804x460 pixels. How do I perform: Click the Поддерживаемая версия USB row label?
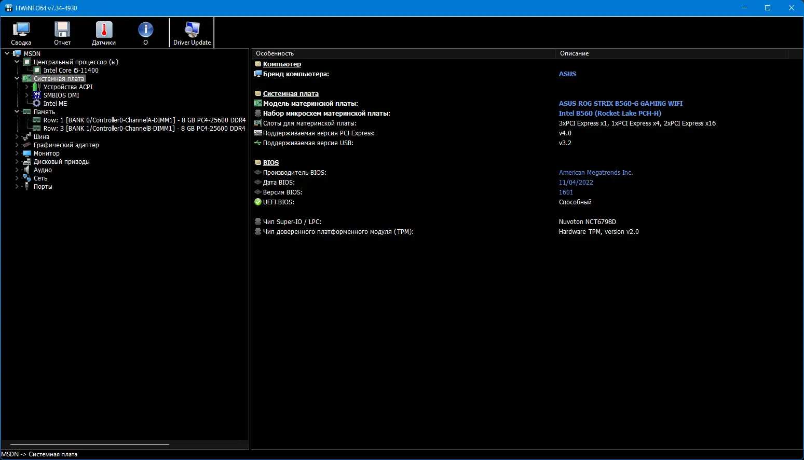tap(308, 143)
